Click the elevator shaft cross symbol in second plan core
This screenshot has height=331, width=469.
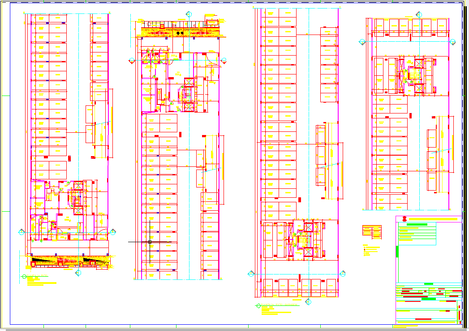[x=188, y=82]
